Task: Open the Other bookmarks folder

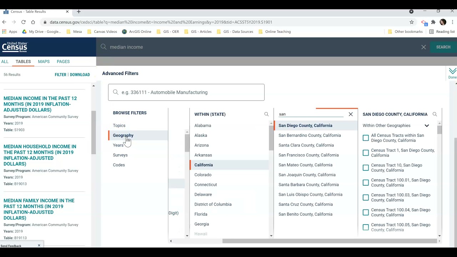Action: tap(405, 31)
